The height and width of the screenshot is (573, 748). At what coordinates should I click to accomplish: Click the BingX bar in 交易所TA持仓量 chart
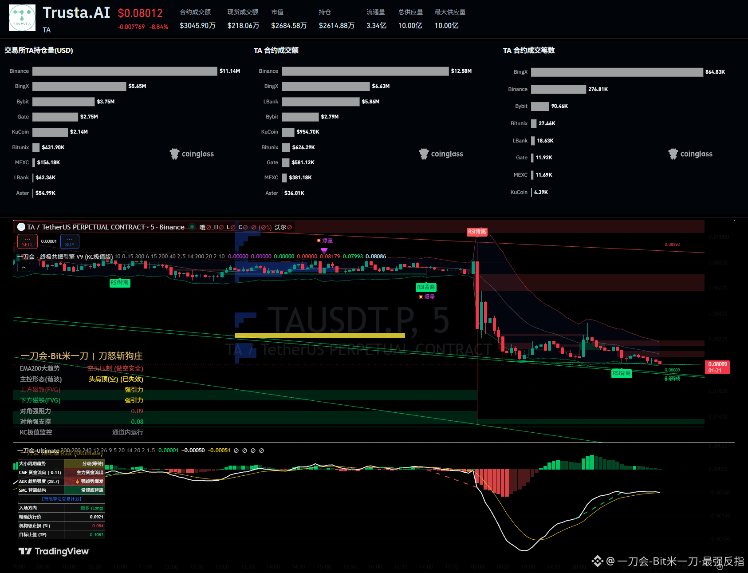click(79, 86)
